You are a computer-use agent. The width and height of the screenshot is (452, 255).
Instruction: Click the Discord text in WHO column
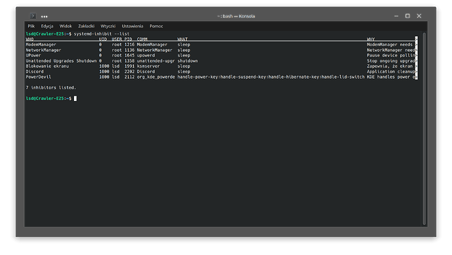pyautogui.click(x=35, y=71)
